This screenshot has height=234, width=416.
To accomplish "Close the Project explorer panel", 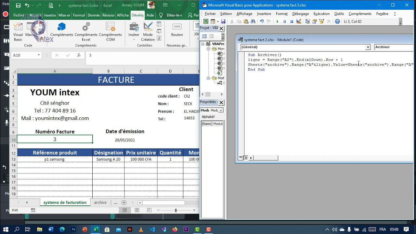I will 221,28.
